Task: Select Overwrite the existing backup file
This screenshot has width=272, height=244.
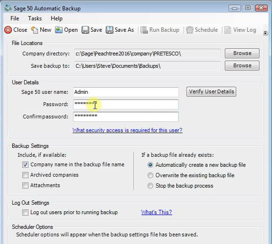Action: [150, 175]
